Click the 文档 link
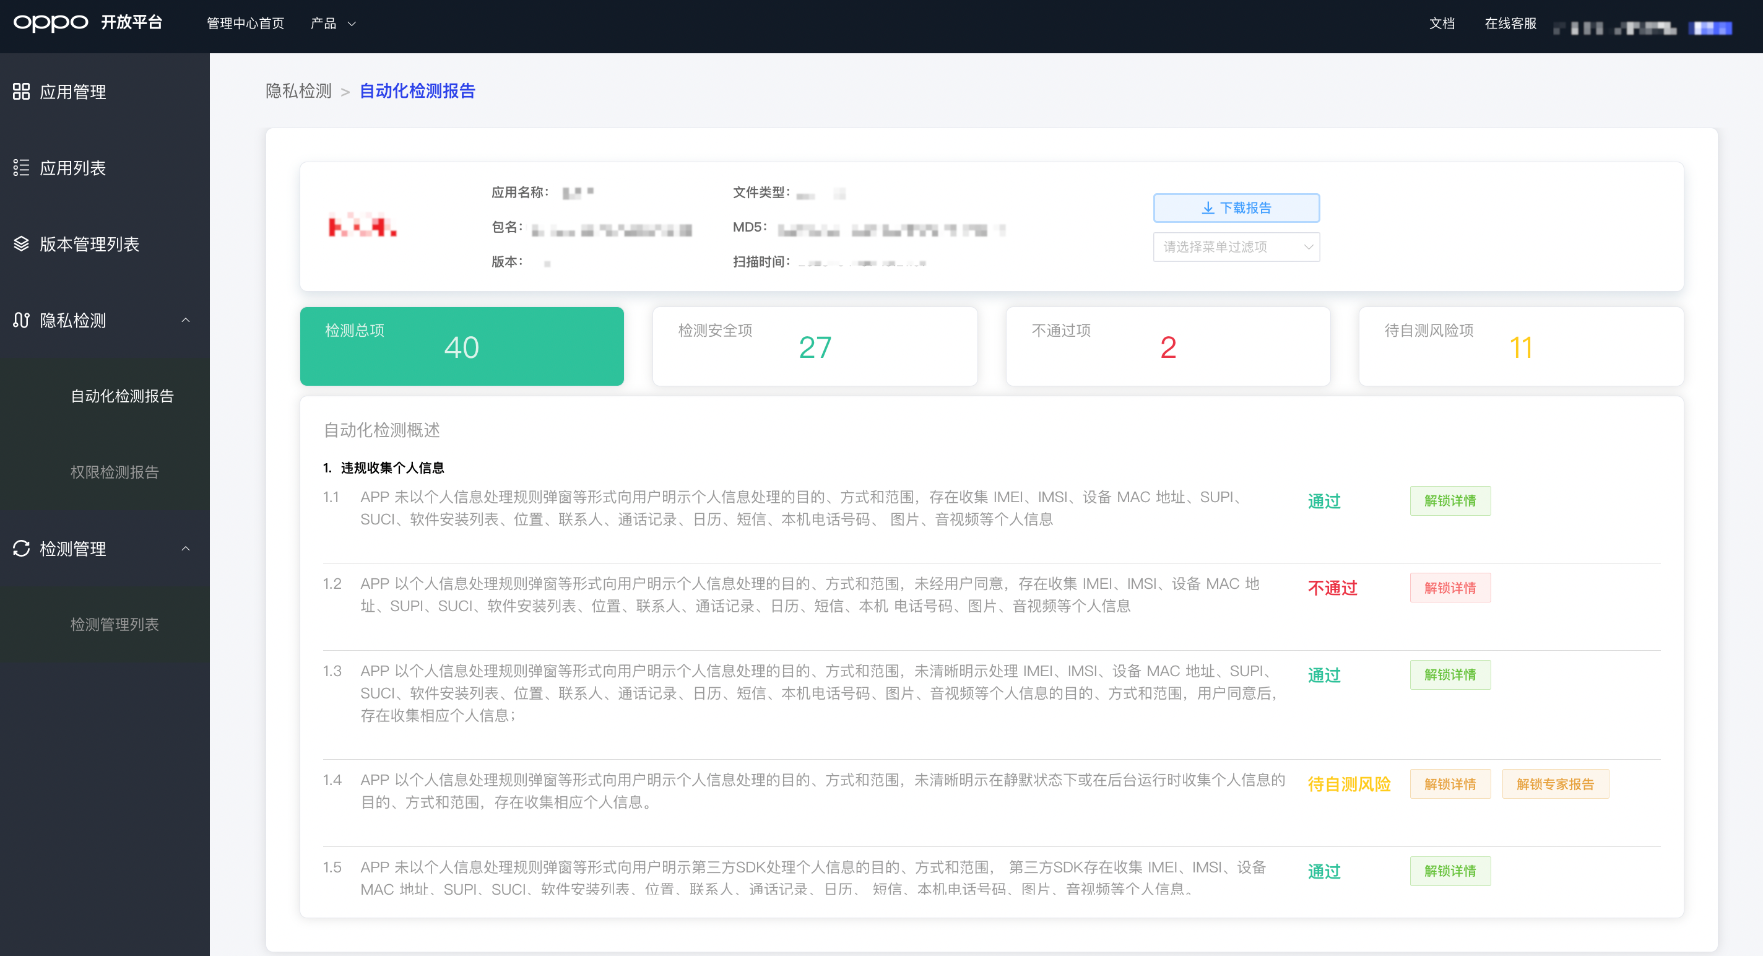 [x=1440, y=22]
